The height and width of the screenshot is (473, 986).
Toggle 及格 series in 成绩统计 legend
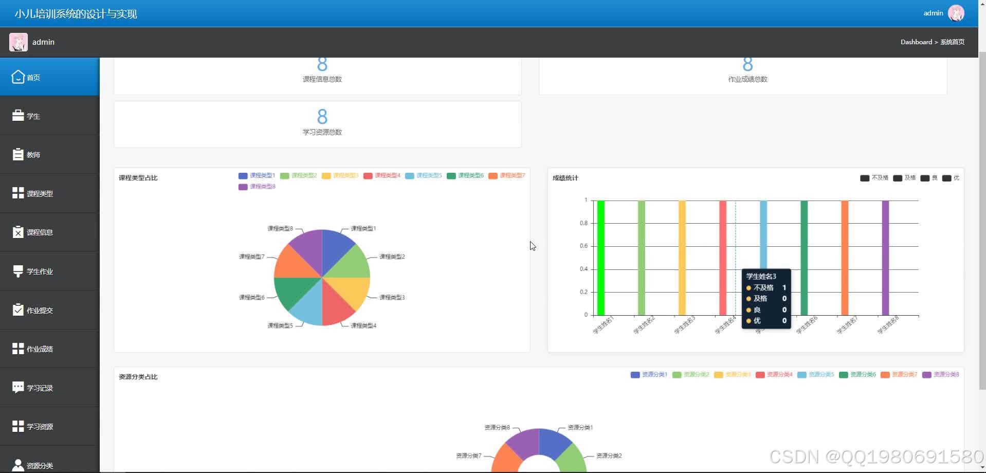pyautogui.click(x=904, y=178)
